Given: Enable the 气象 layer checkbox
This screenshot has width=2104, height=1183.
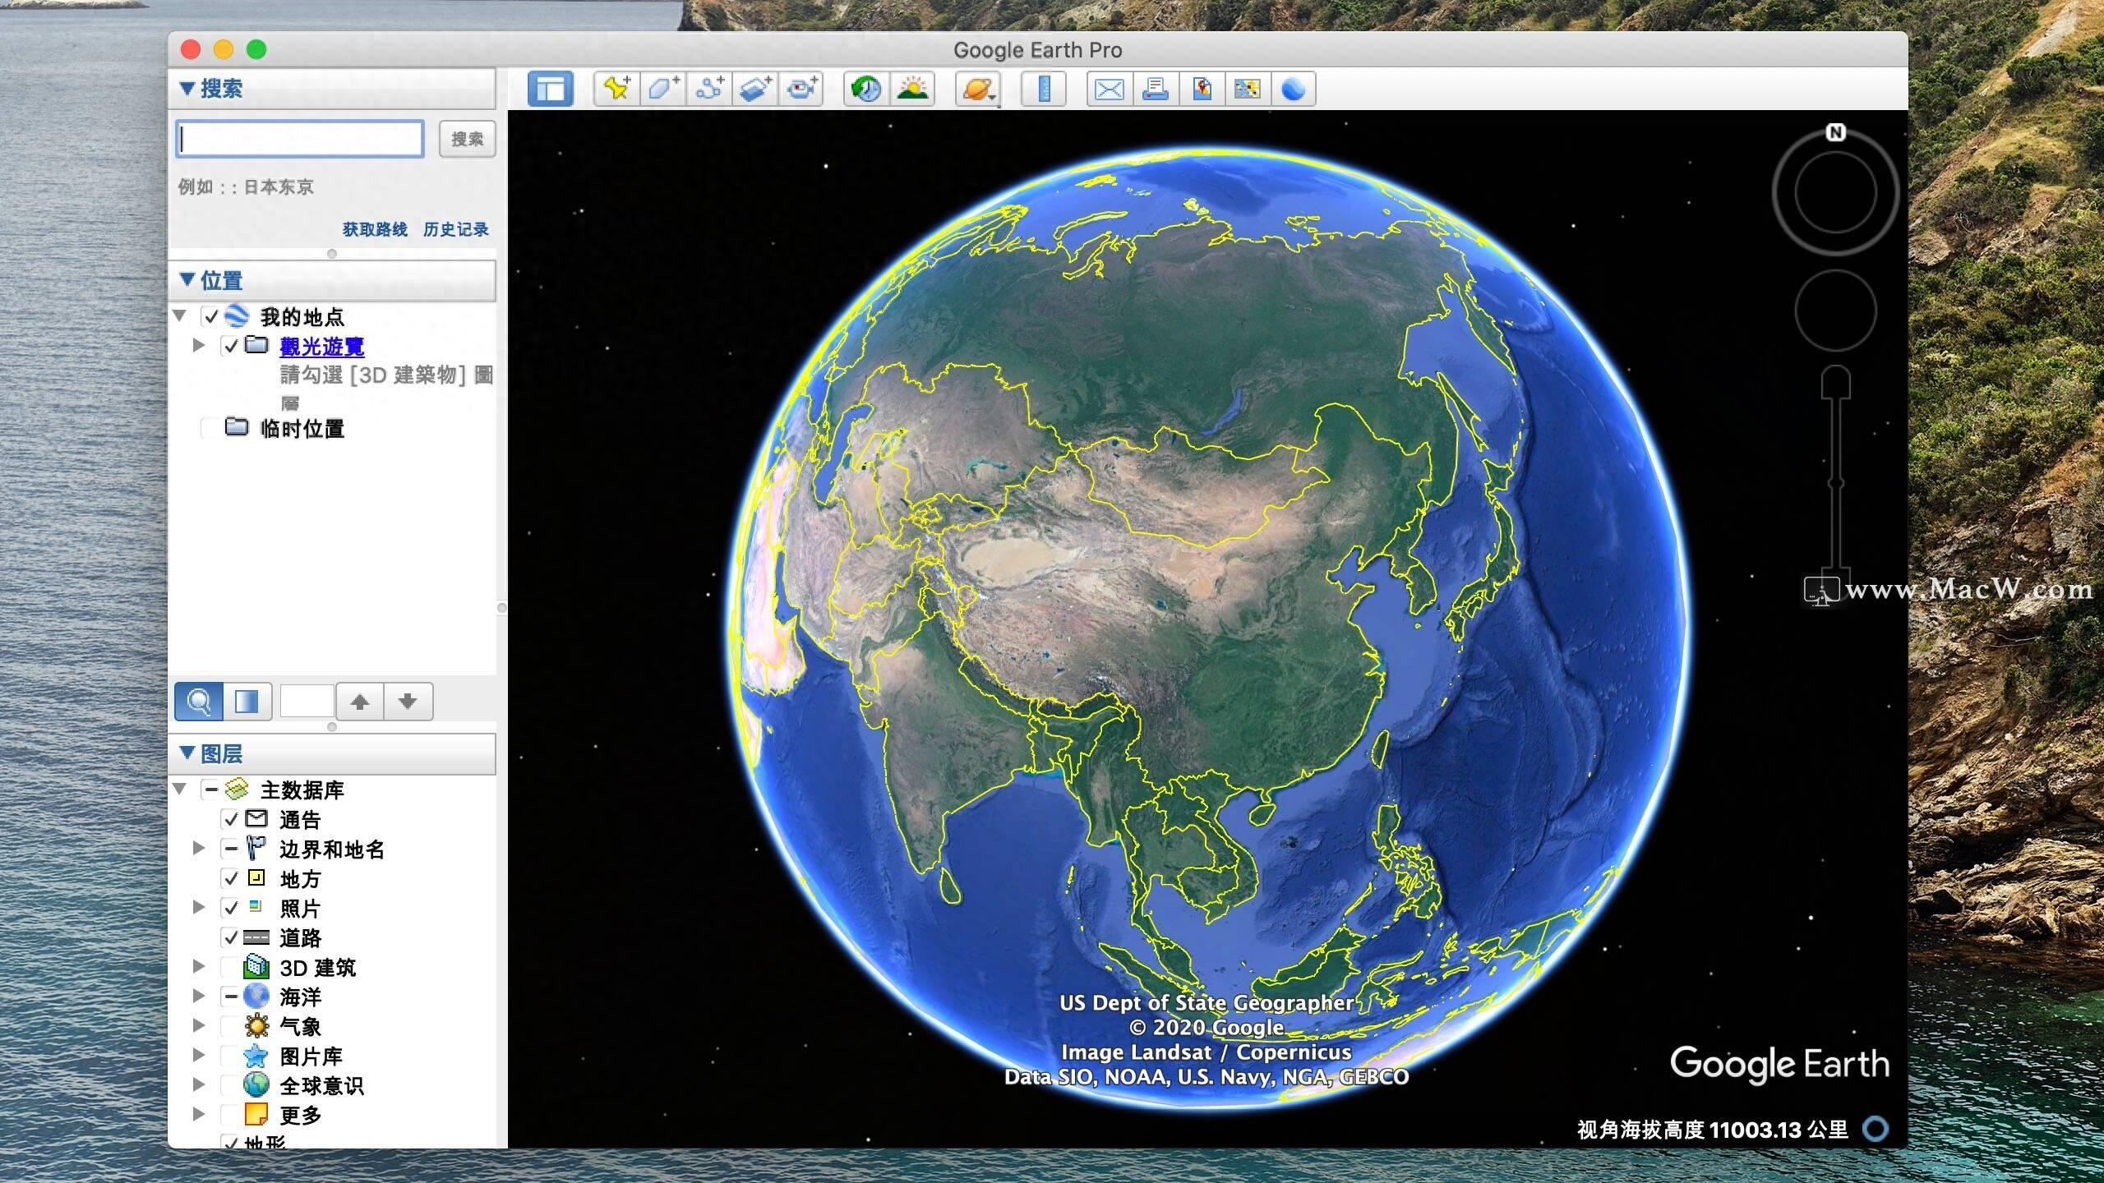Looking at the screenshot, I should 231,1026.
